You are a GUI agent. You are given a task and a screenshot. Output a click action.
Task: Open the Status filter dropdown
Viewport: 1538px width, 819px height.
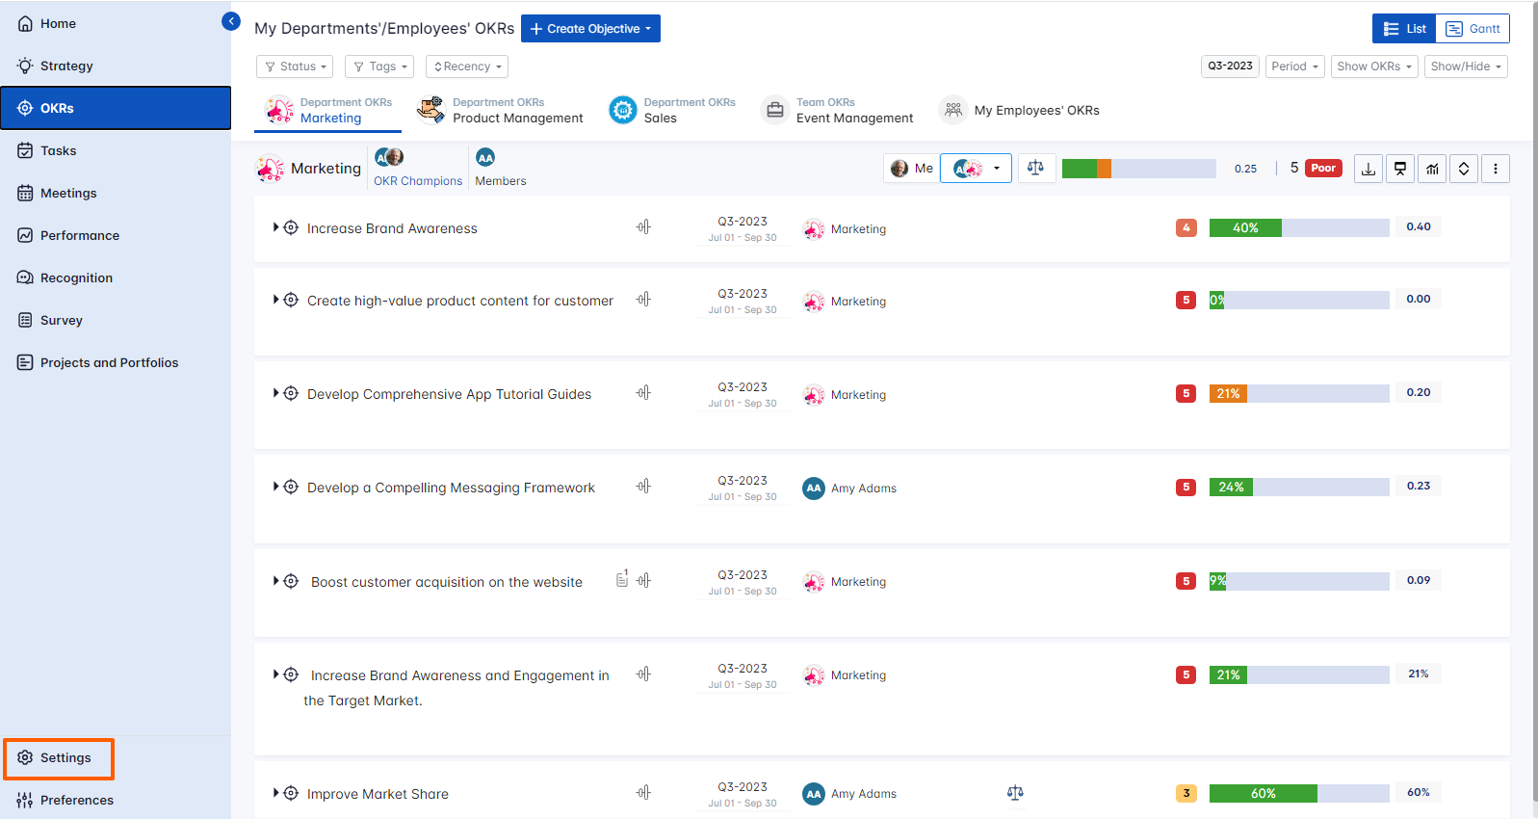[x=295, y=66]
